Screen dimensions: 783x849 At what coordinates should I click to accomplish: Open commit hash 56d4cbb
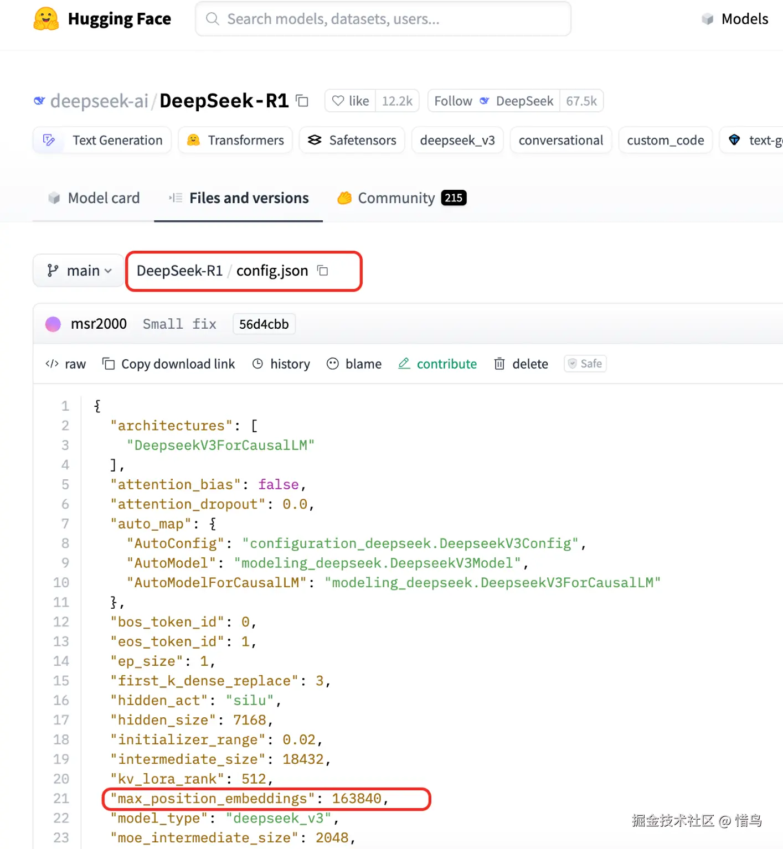tap(264, 324)
